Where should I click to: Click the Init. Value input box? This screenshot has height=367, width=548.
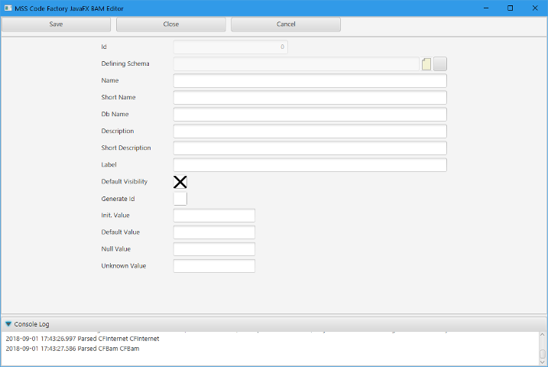click(x=214, y=216)
